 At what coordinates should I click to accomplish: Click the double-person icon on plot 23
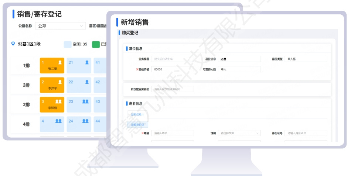(85, 101)
